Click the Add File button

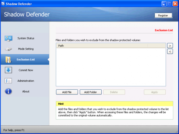pos(67,92)
